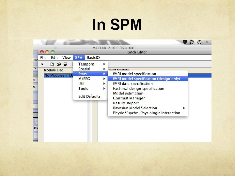Expand the Spatial submenu
The width and height of the screenshot is (235, 176).
pos(90,69)
